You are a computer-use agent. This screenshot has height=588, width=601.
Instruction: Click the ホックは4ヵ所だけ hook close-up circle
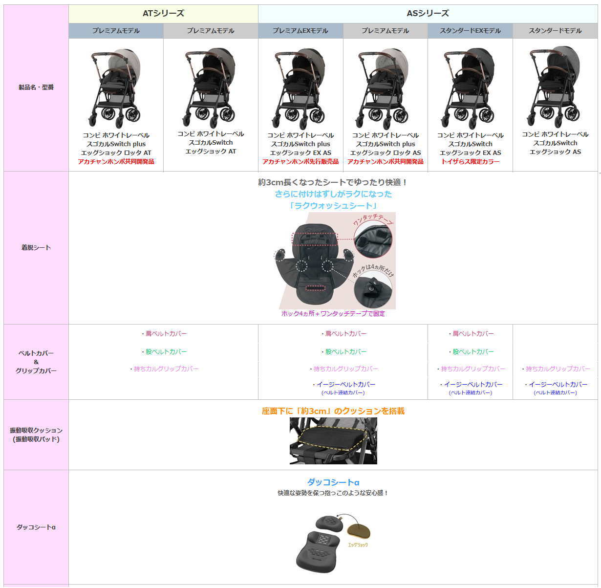pos(373,288)
